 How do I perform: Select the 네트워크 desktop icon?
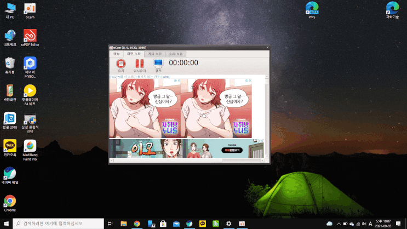coord(10,38)
